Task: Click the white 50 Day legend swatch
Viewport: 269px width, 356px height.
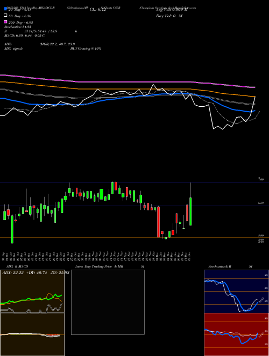Action: [5, 16]
